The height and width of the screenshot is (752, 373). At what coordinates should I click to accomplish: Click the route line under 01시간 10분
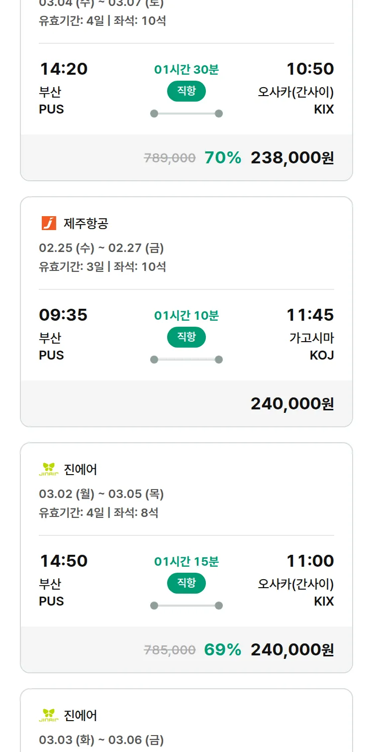[186, 360]
